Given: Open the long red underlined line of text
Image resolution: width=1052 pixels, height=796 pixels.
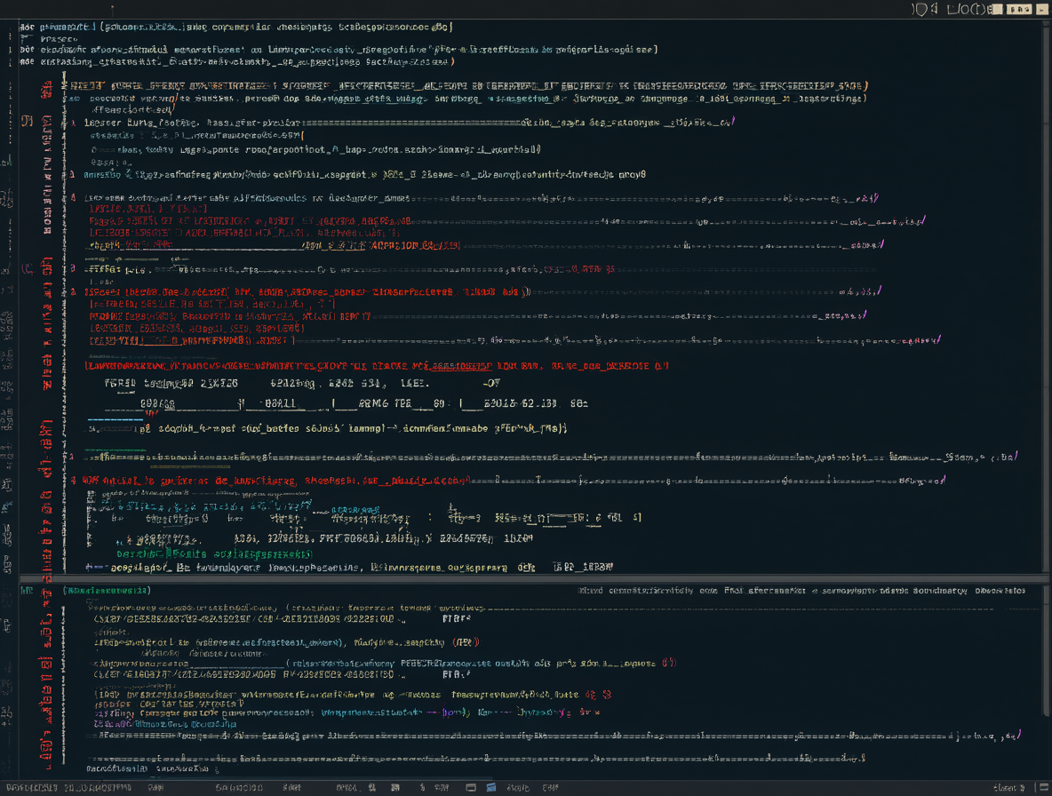Looking at the screenshot, I should click(377, 366).
